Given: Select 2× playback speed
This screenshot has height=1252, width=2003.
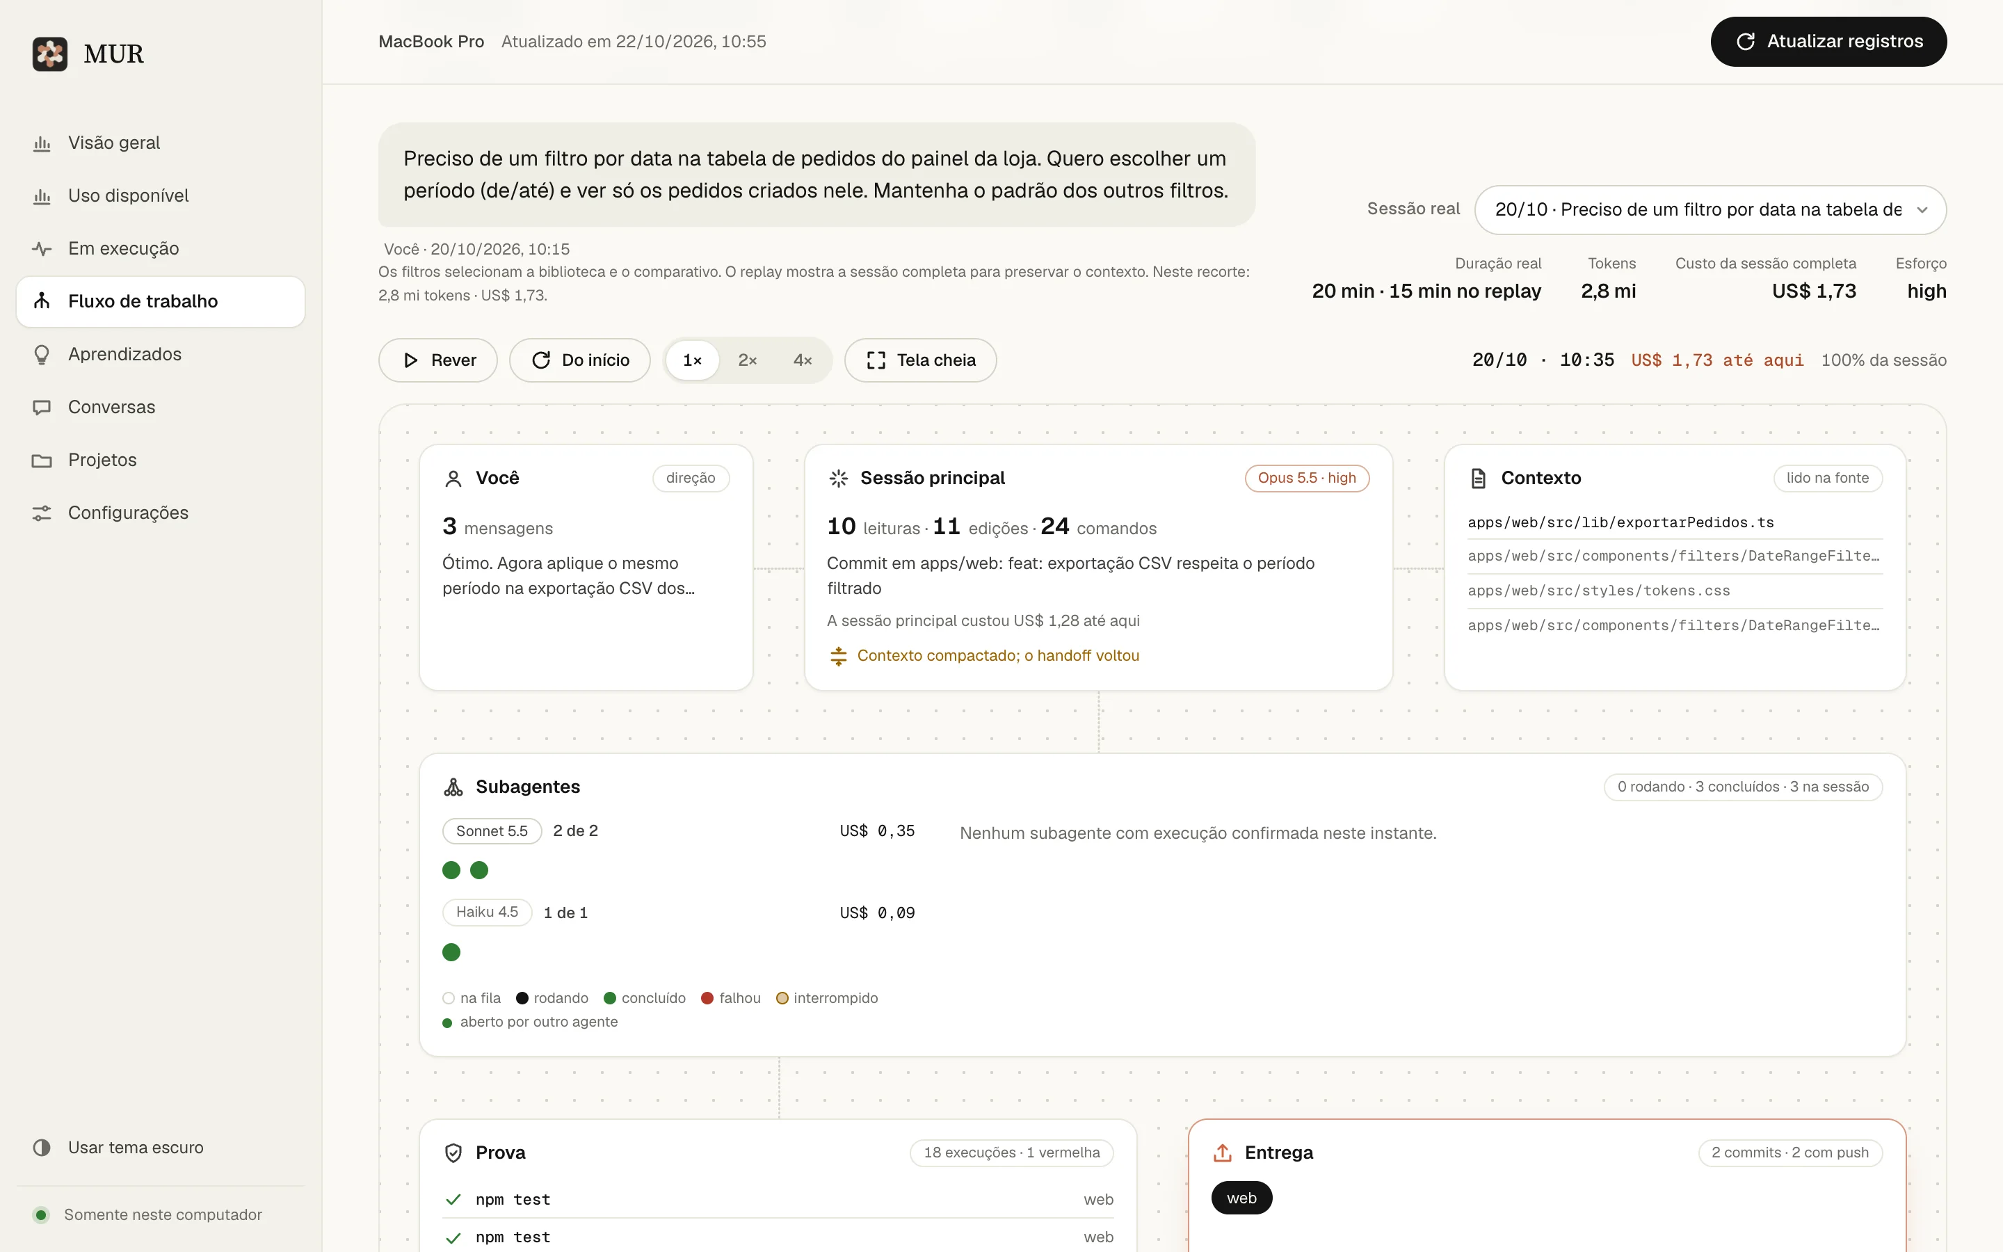Looking at the screenshot, I should click(748, 360).
